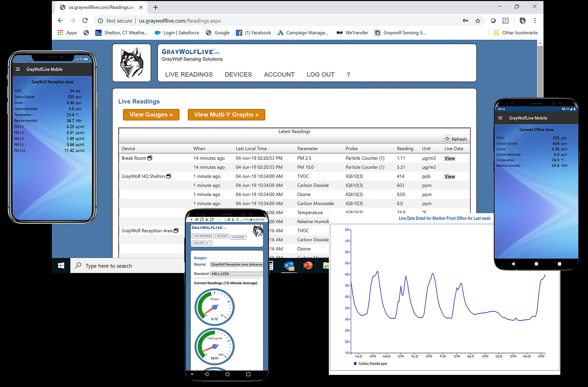
Task: Select LOG OUT in site menu
Action: click(x=320, y=74)
